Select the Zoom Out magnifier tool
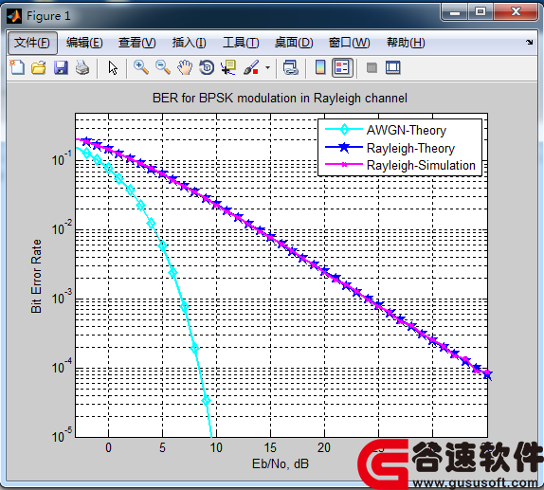The height and width of the screenshot is (490, 544). 163,67
